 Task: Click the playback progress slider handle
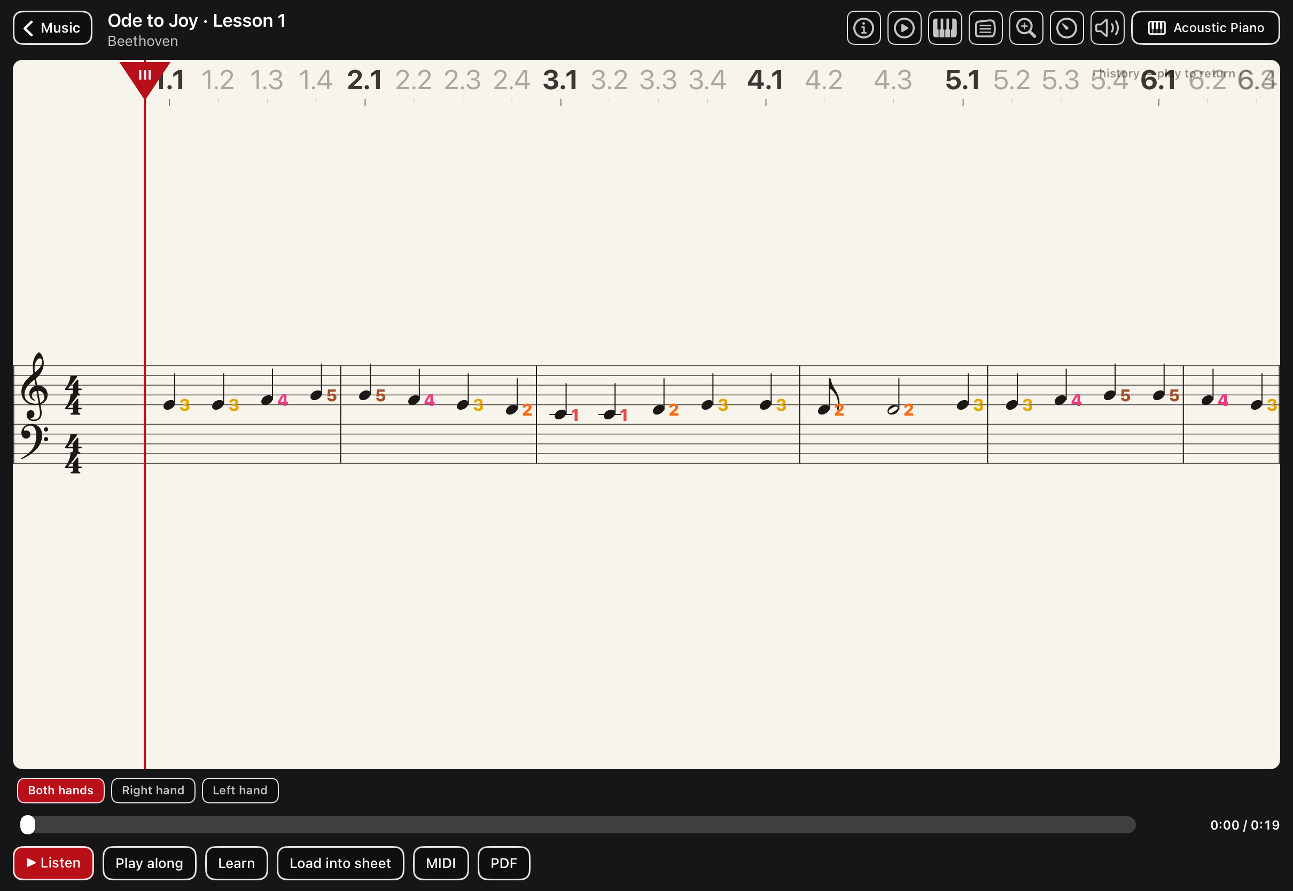point(27,825)
